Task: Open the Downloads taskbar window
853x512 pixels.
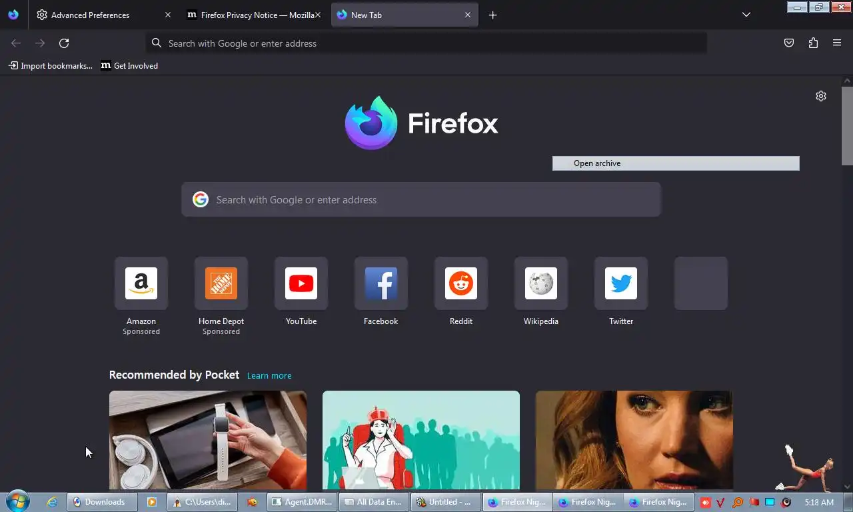Action: [x=102, y=502]
